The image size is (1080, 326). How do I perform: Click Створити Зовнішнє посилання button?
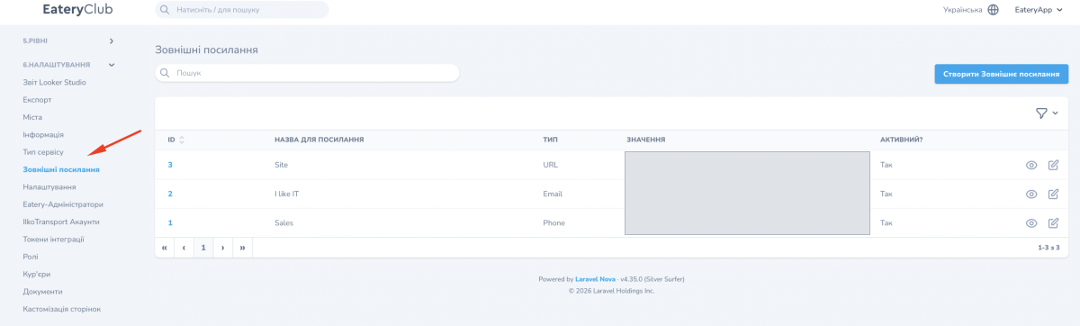click(1002, 75)
